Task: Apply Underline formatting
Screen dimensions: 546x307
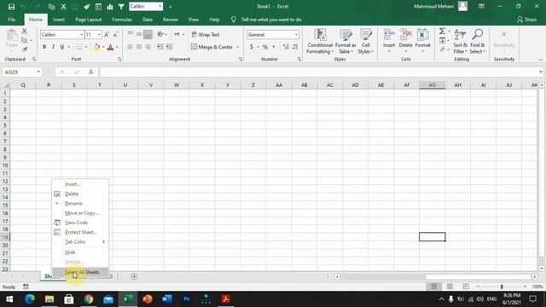Action: click(62, 47)
